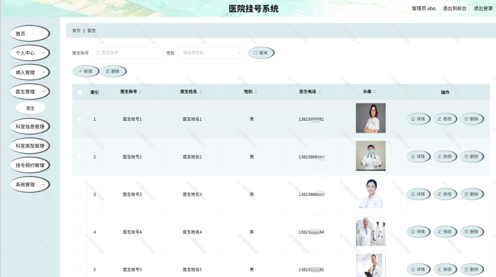This screenshot has width=496, height=277.
Task: Select the 医生 submenu item
Action: click(x=30, y=108)
